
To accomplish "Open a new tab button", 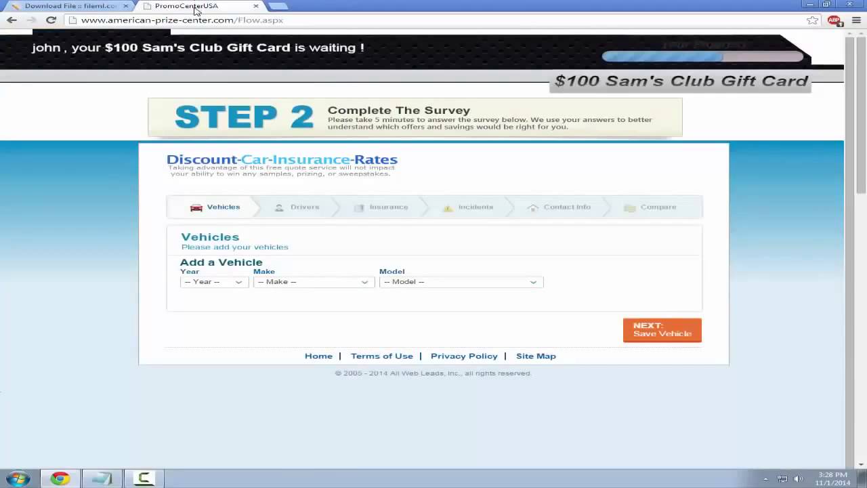I will pos(278,6).
